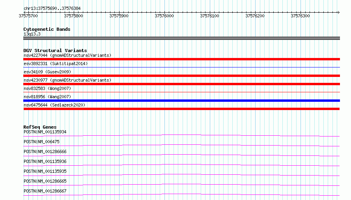Click the red bar under nsv6475644
351x200 pixels.
(181, 109)
